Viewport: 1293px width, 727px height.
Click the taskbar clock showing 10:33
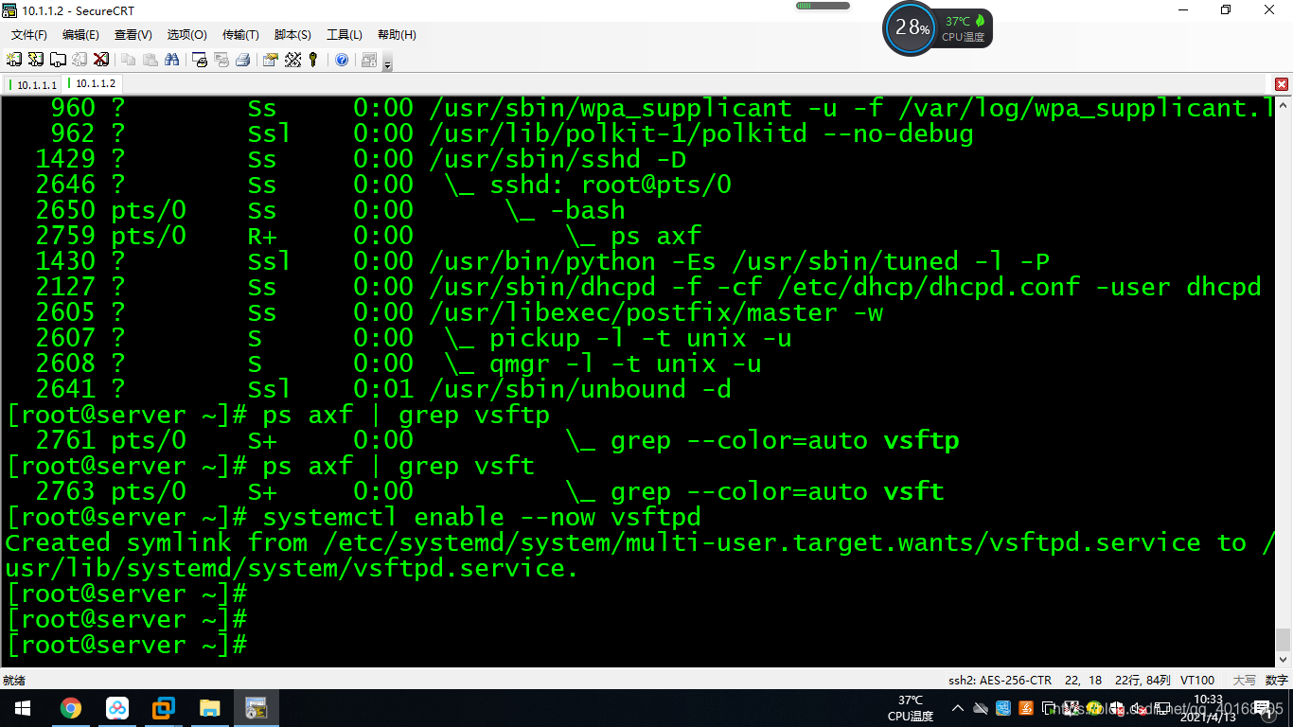coord(1208,708)
